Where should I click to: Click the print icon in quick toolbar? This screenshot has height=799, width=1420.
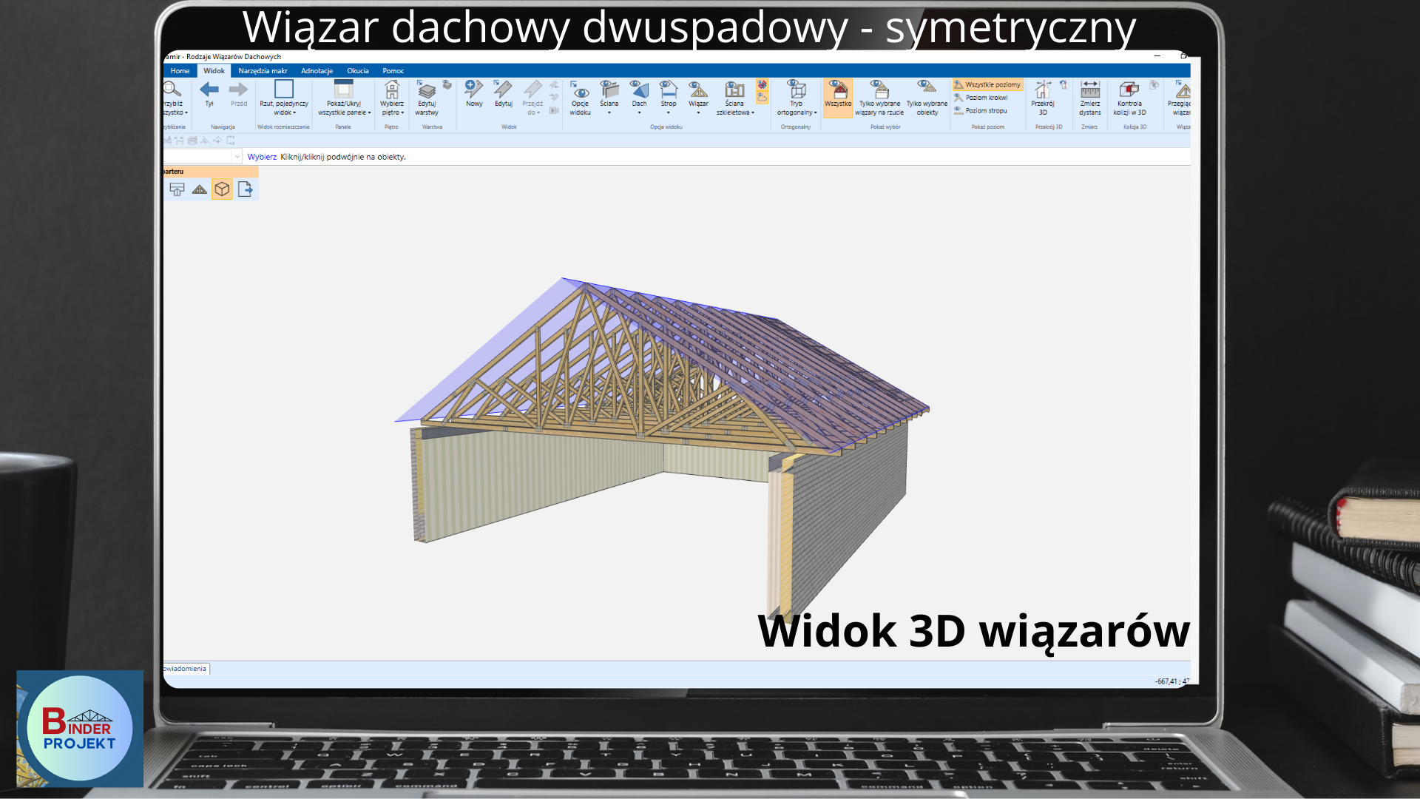pyautogui.click(x=192, y=140)
